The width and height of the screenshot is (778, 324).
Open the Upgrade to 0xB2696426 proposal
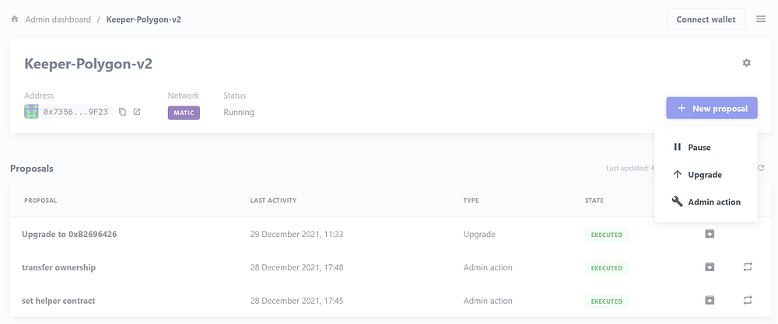69,234
